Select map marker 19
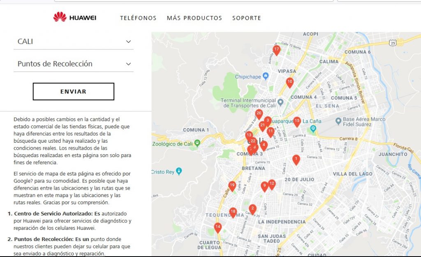Viewport: 421px width, 257px height. click(232, 186)
